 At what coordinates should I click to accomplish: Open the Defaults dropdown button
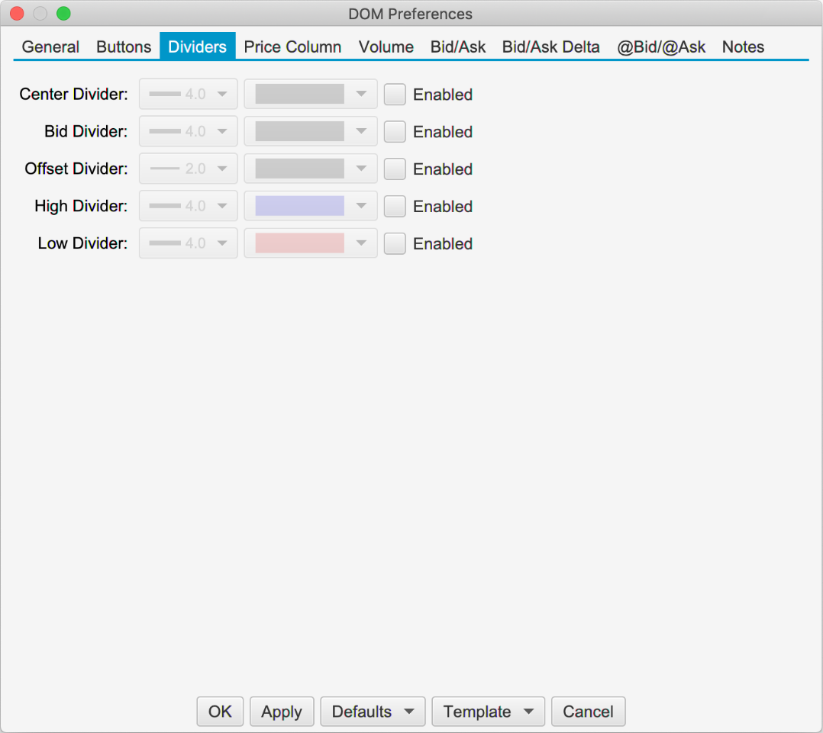373,712
